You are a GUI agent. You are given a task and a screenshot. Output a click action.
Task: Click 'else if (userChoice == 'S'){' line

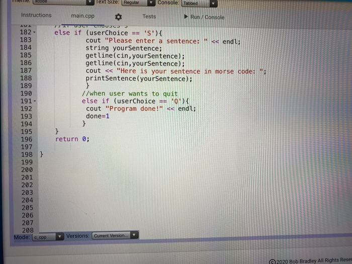click(x=108, y=33)
